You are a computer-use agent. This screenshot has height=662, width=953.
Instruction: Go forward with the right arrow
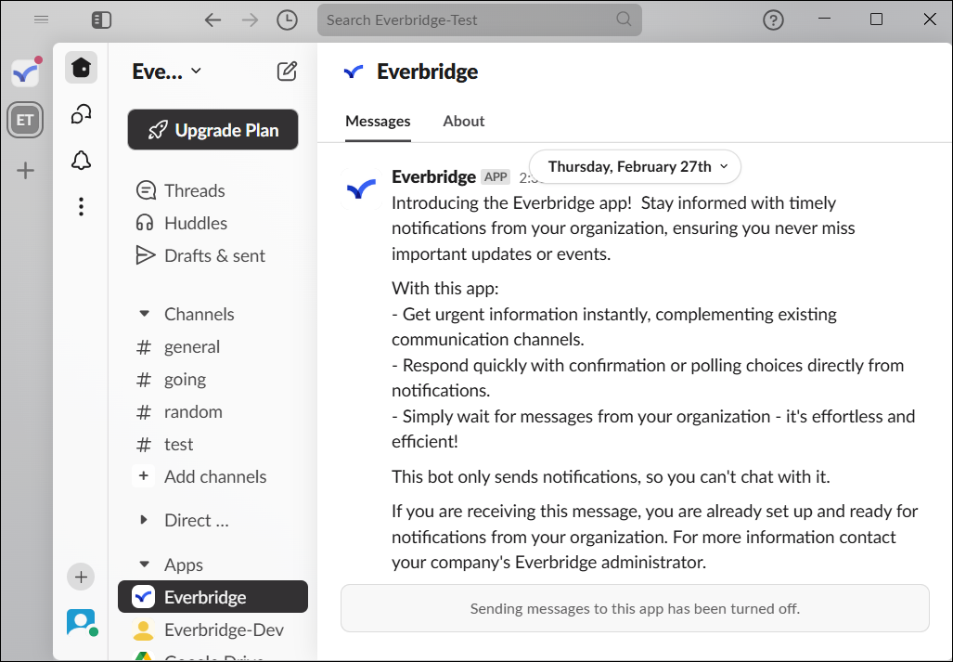tap(250, 20)
